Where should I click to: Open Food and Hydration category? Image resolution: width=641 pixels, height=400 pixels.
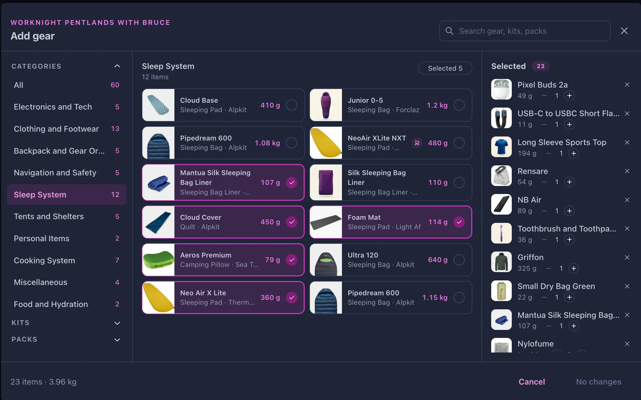point(67,304)
